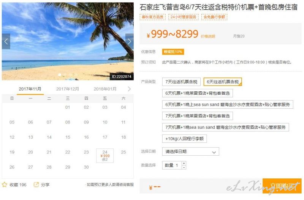Choose 6天机票+1晚莱雷酒店+背包客首选 option
The height and width of the screenshot is (200, 304).
[197, 93]
